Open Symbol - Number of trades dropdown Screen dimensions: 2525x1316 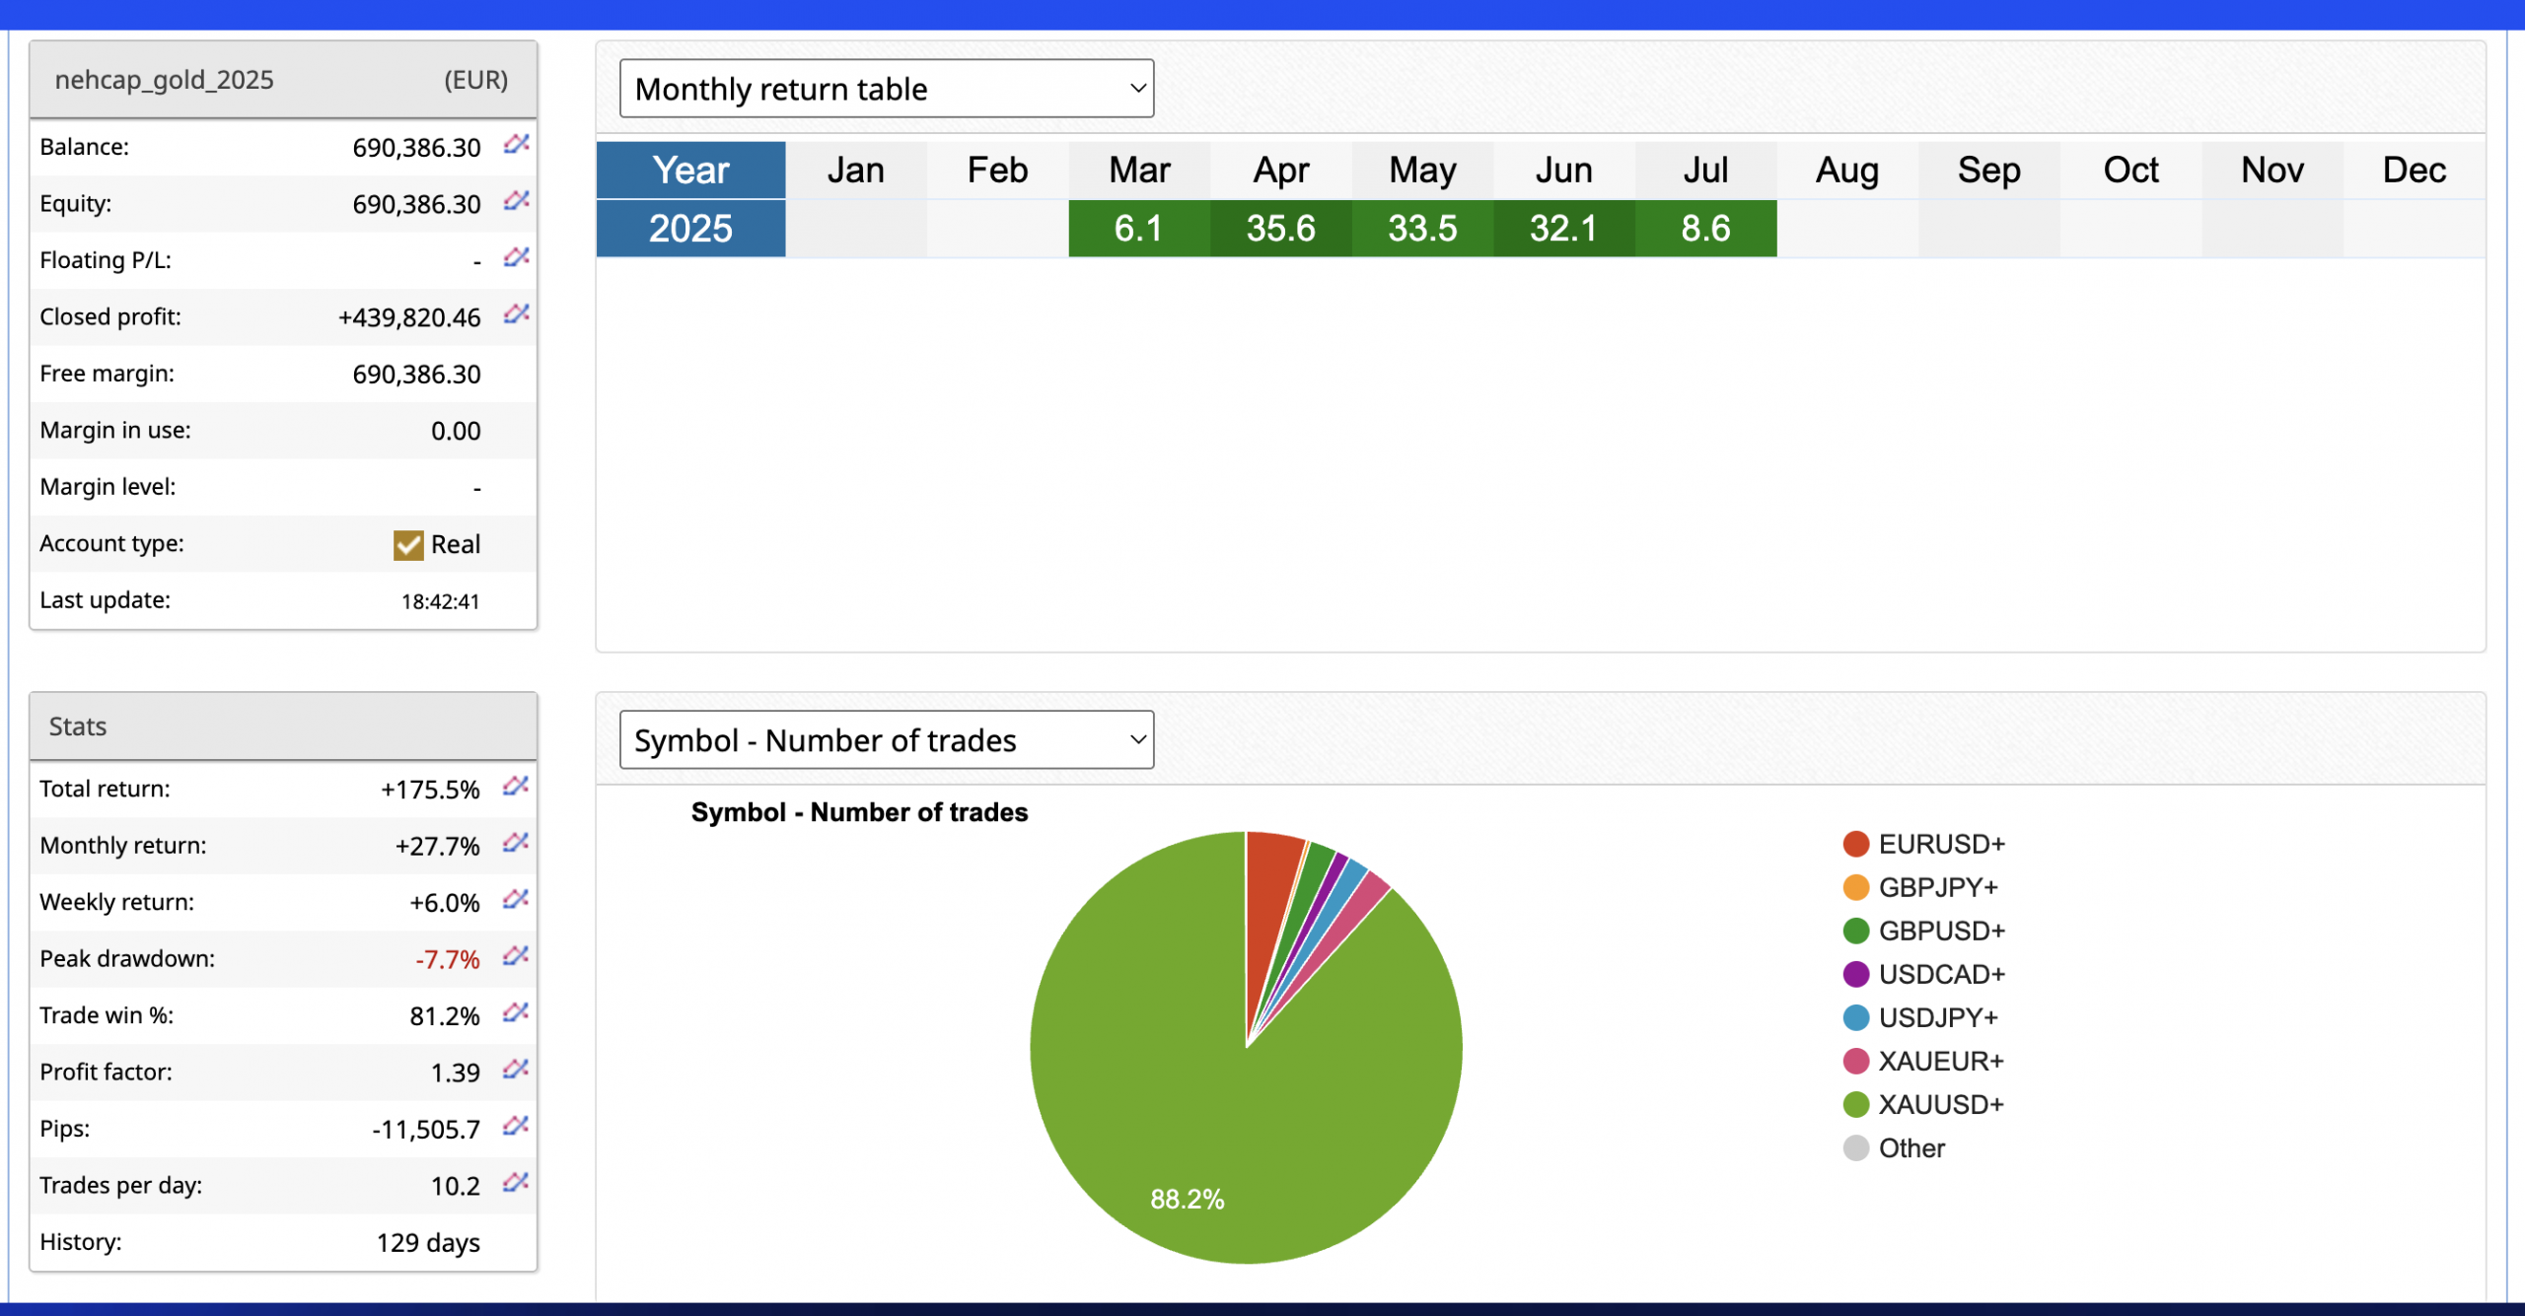(886, 740)
